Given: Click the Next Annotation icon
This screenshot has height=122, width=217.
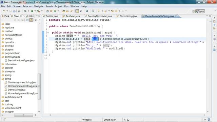Looking at the screenshot, I should [x=99, y=11].
